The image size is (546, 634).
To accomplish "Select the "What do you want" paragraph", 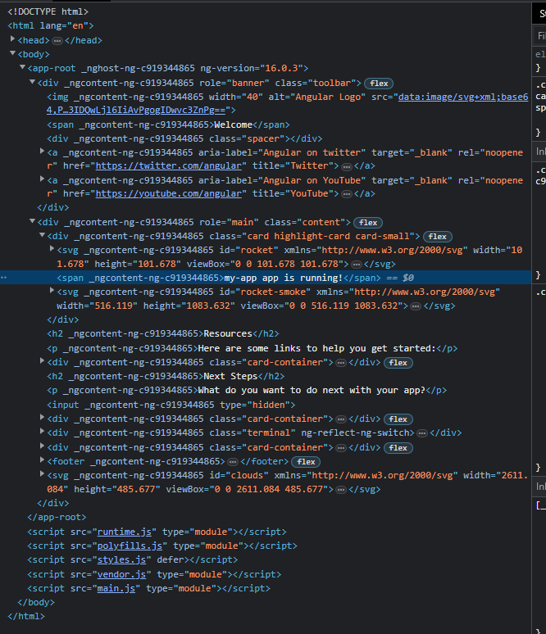I will coord(247,390).
